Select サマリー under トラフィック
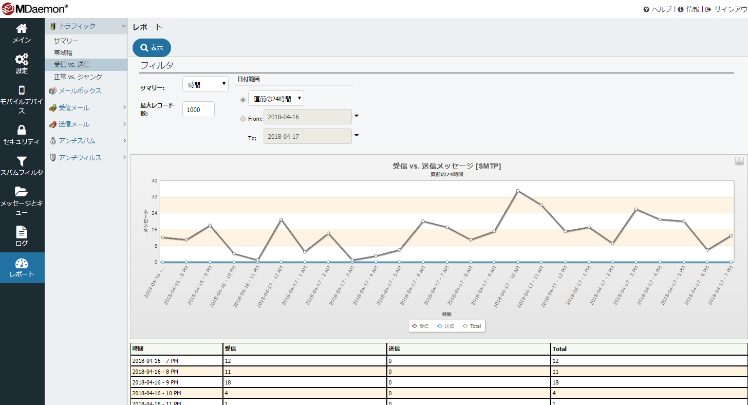Image resolution: width=748 pixels, height=405 pixels. point(66,41)
